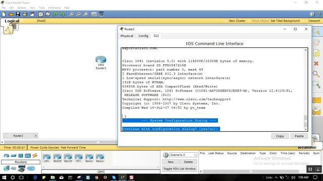Click the Zoom Reset magnifier icon
Viewport: 323px width, 181px height.
pos(78,14)
